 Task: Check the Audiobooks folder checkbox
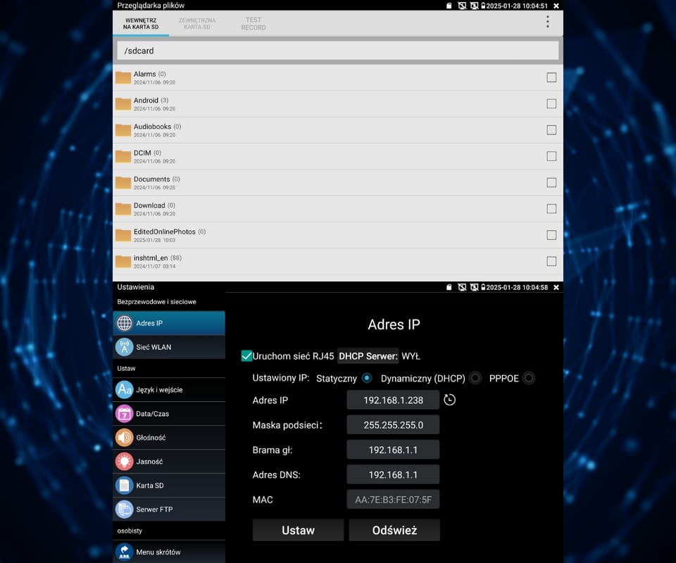pos(551,129)
